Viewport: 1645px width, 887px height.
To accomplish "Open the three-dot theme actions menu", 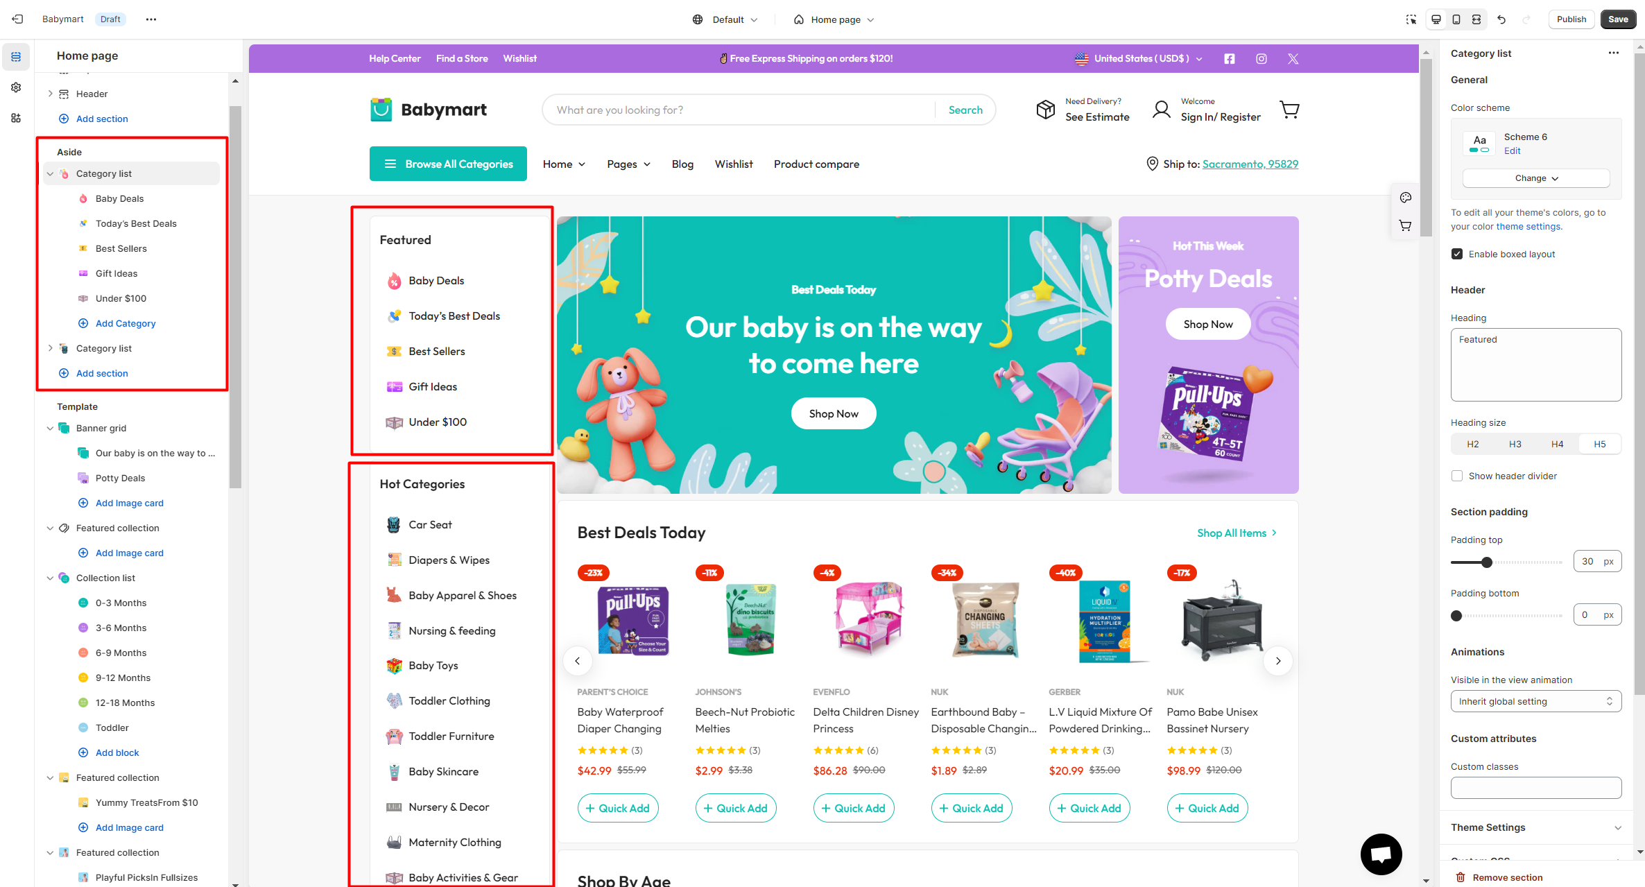I will click(x=151, y=19).
